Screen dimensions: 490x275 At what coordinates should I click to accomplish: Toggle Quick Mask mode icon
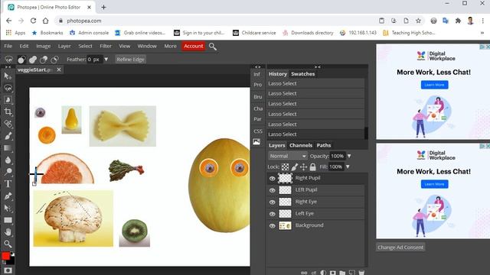click(x=8, y=270)
